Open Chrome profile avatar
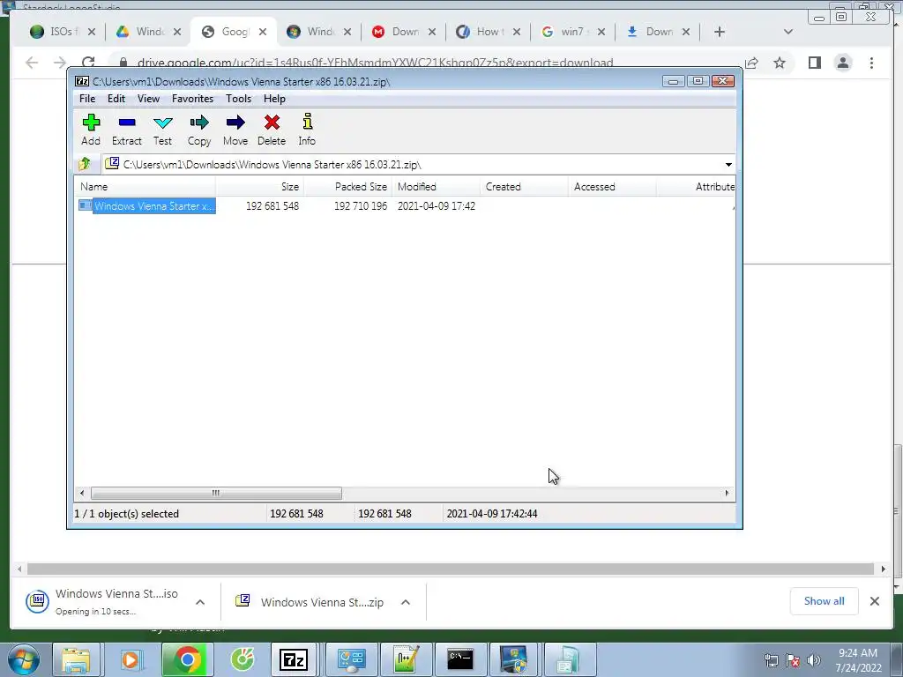Viewport: 903px width, 677px height. point(843,63)
